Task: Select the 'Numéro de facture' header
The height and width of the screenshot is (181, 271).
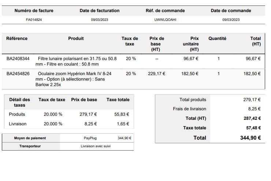Action: tap(34, 11)
